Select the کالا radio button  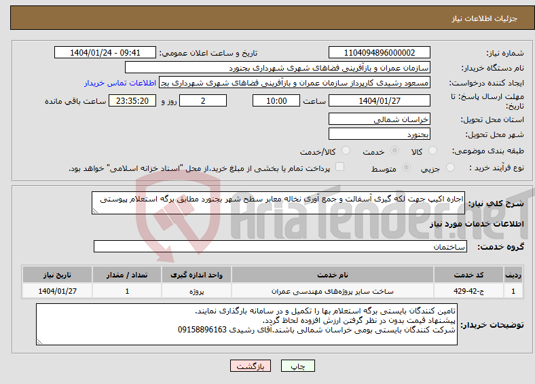coord(432,151)
